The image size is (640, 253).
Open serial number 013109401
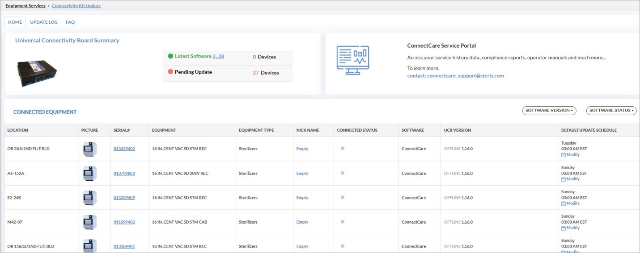(x=124, y=246)
